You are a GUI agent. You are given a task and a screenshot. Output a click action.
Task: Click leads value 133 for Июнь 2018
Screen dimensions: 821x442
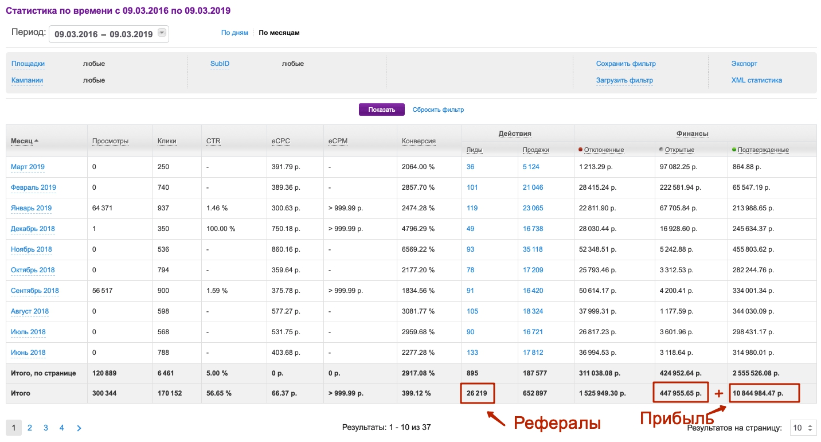(472, 353)
